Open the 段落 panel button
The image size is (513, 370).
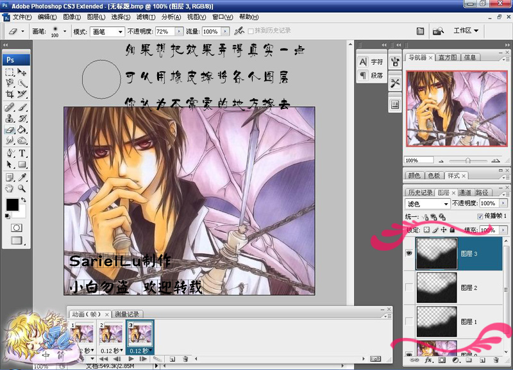[x=371, y=75]
